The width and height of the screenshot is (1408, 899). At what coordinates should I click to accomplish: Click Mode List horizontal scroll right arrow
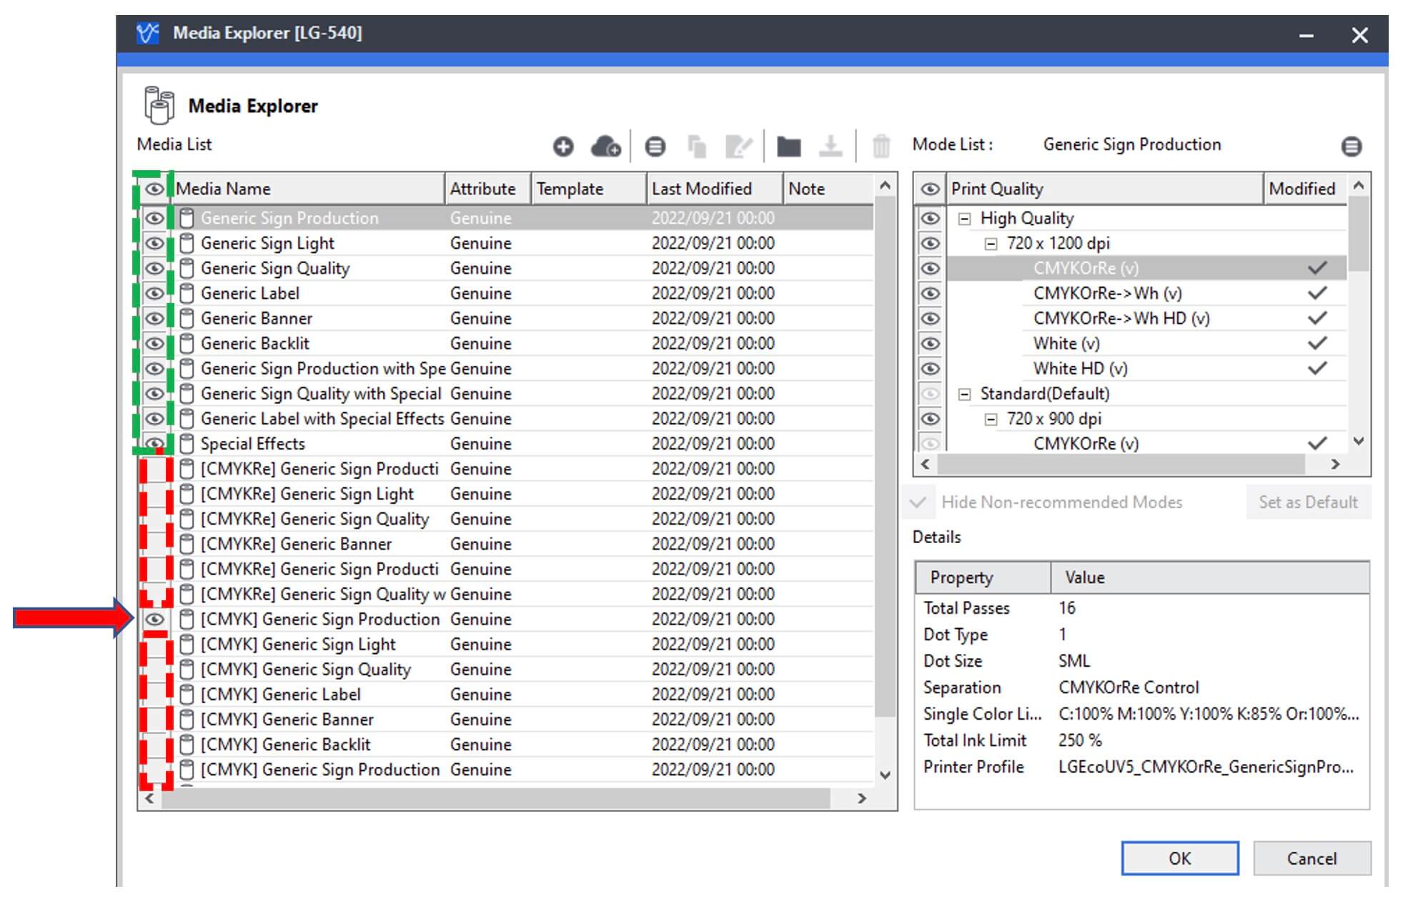pos(1335,464)
